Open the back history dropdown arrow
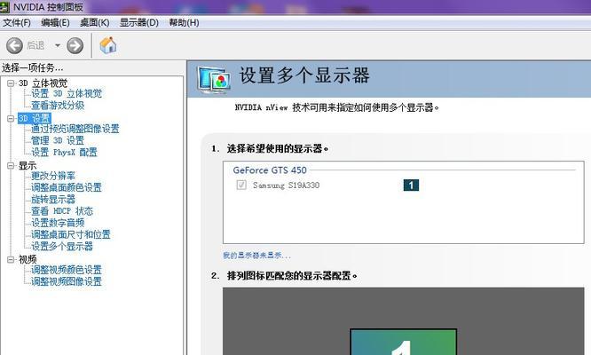This screenshot has width=591, height=355. [x=58, y=45]
